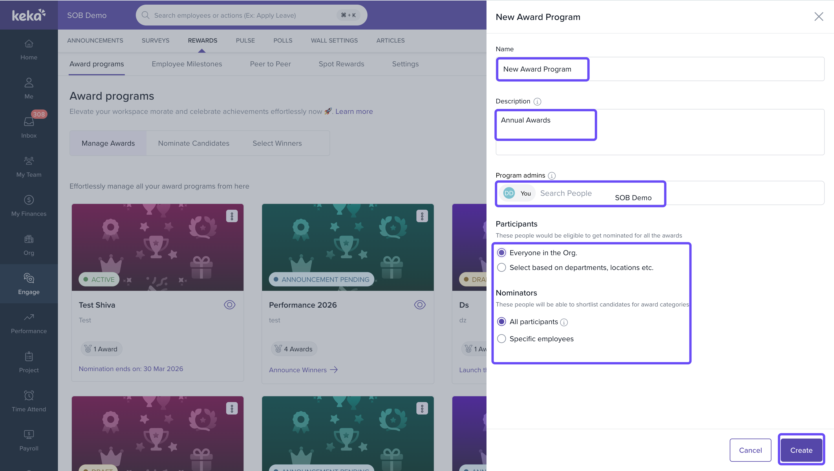Open three-dot menu on Performance 2026 card
The height and width of the screenshot is (471, 834).
coord(422,216)
